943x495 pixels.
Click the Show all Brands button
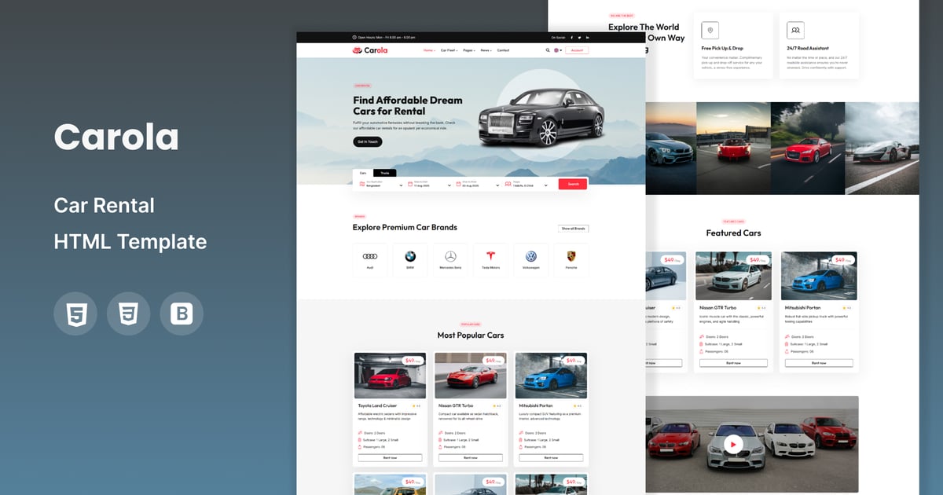tap(574, 229)
